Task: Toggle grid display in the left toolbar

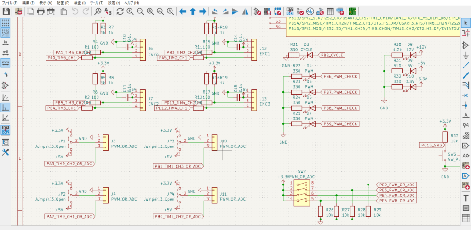Action: 6,22
